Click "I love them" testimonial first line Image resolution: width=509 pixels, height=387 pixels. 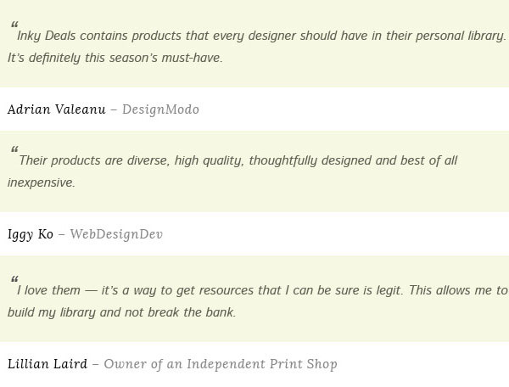point(262,290)
